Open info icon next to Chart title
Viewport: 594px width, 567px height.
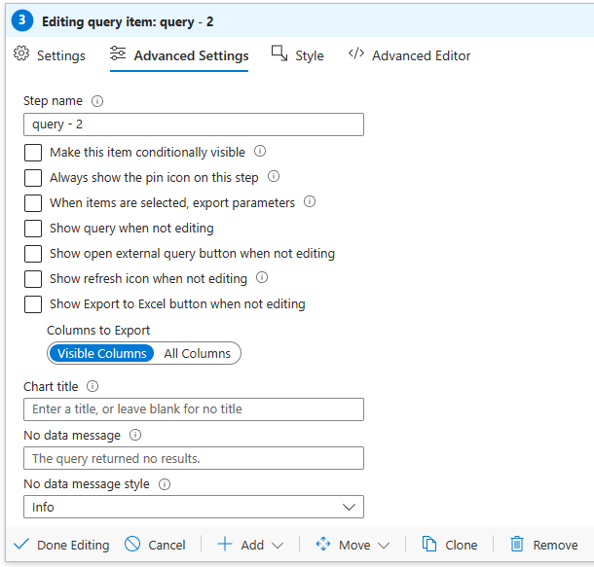(93, 386)
